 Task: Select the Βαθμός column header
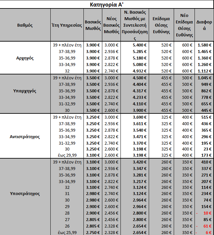(25, 25)
